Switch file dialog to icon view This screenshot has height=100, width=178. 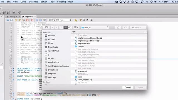tap(61, 27)
